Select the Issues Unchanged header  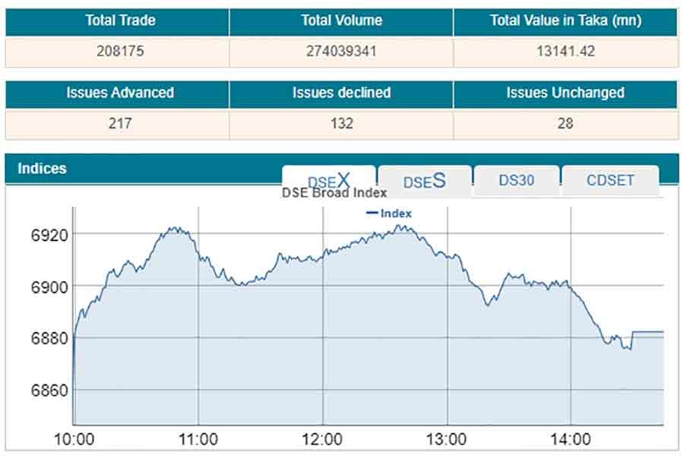click(x=565, y=93)
